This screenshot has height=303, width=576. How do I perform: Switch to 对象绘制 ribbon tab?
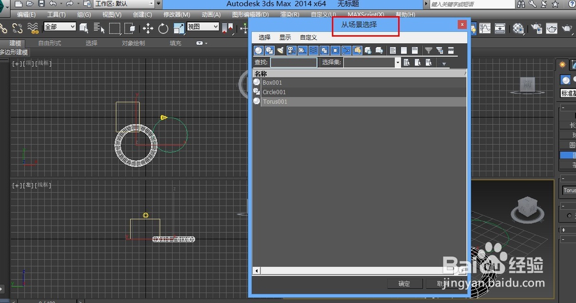(x=134, y=43)
